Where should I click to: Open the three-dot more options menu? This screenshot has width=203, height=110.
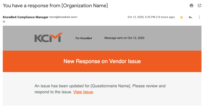tap(199, 17)
